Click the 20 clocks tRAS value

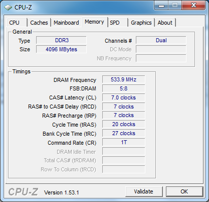click(124, 124)
